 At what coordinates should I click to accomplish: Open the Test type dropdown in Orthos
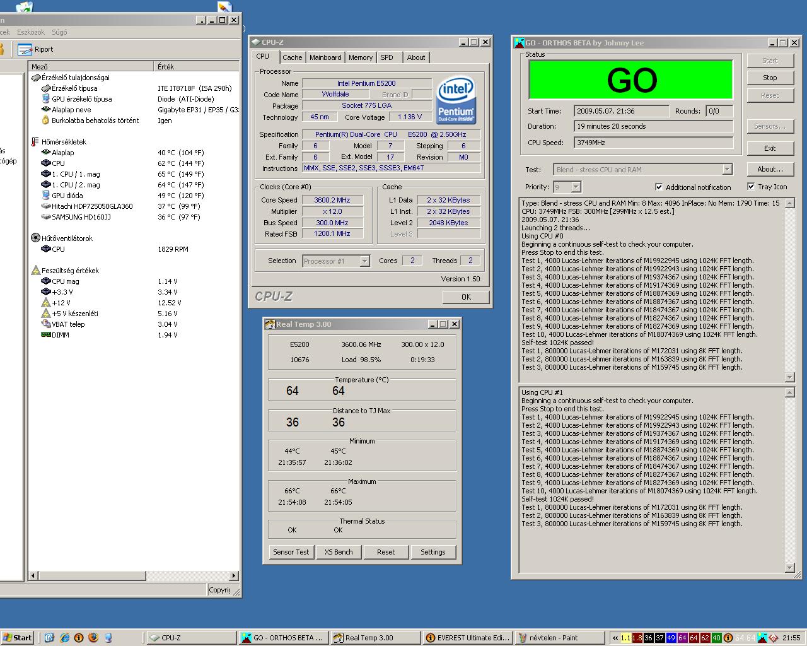[x=727, y=169]
